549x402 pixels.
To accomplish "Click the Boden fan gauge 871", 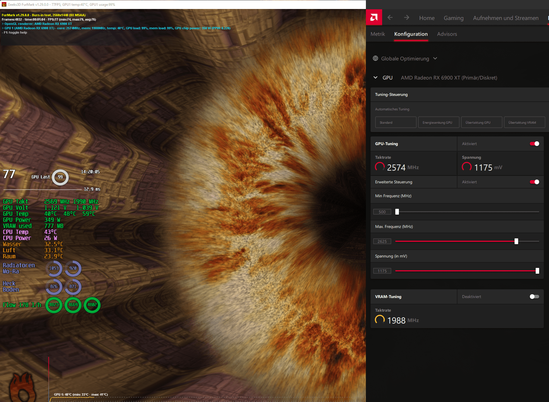I will (x=73, y=287).
